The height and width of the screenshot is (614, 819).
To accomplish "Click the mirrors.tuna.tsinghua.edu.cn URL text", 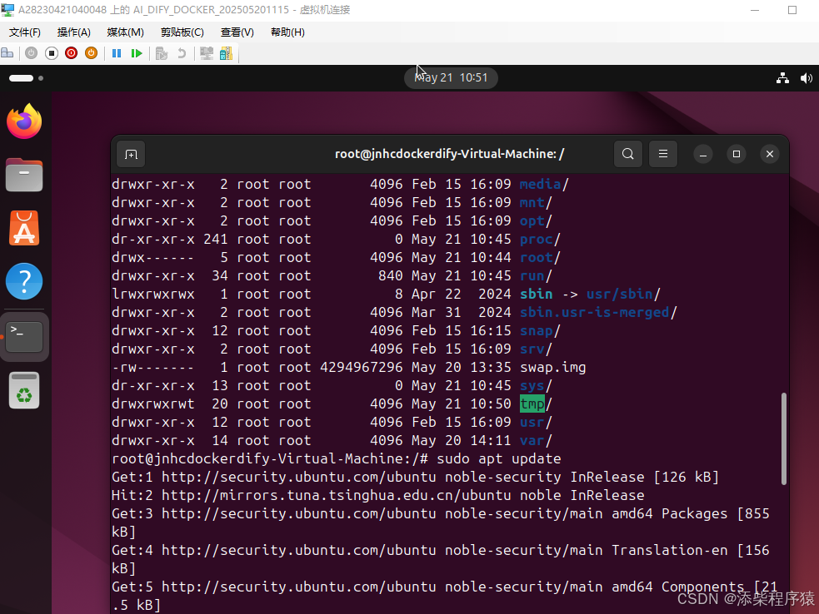I will 365,495.
